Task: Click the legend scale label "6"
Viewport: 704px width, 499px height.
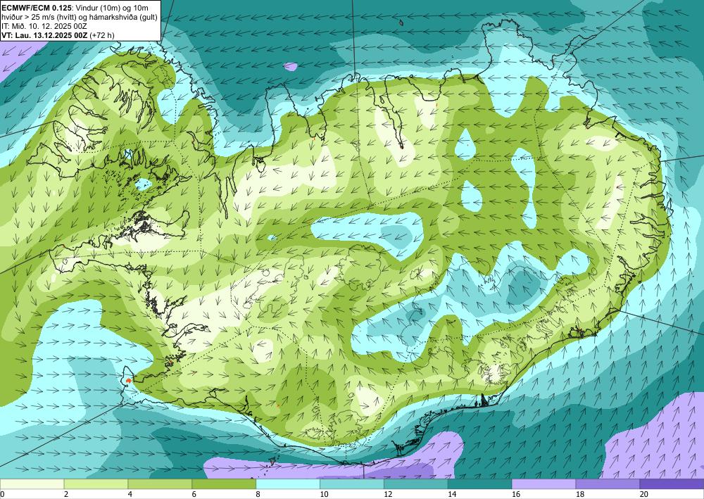Action: pyautogui.click(x=194, y=495)
